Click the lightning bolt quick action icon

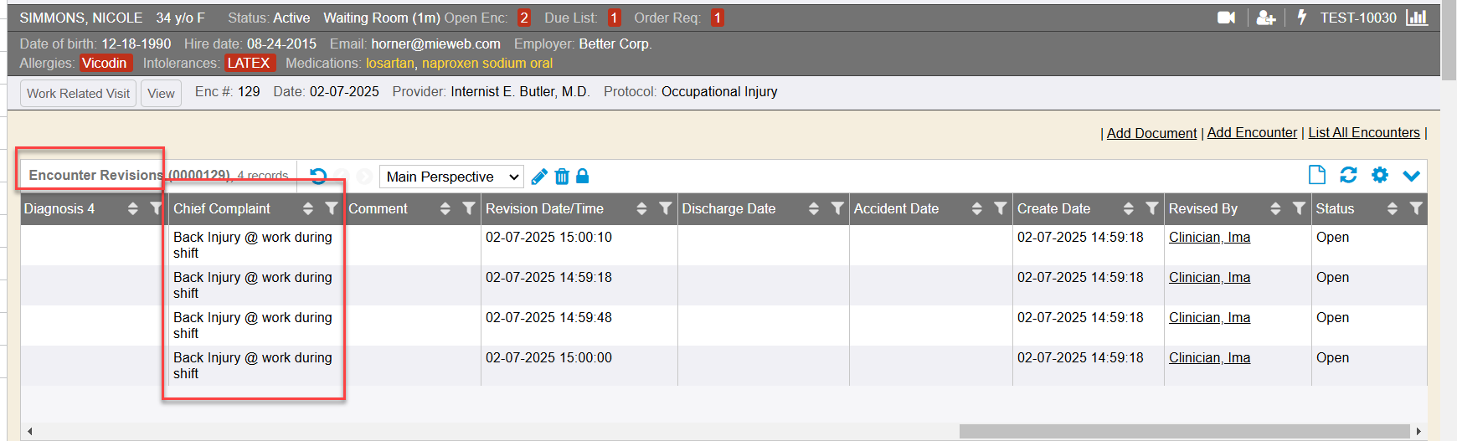tap(1302, 18)
